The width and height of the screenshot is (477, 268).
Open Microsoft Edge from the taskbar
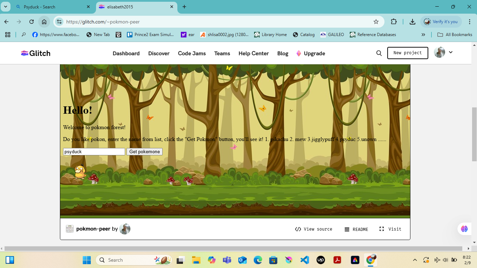coord(258,260)
